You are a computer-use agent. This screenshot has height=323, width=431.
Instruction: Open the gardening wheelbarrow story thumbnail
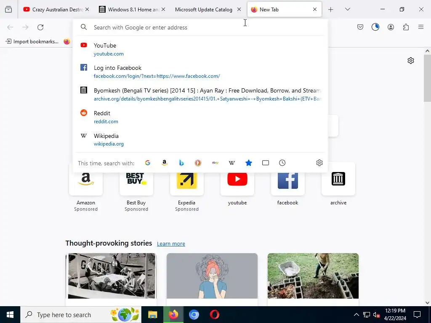(x=313, y=276)
